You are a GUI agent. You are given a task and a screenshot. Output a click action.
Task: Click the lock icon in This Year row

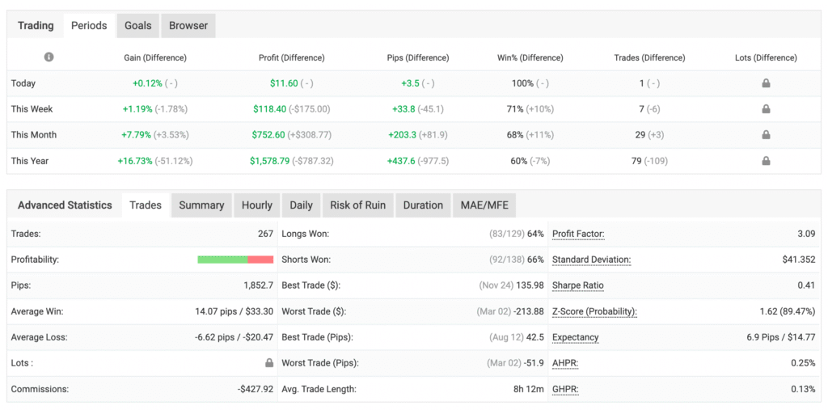point(765,161)
